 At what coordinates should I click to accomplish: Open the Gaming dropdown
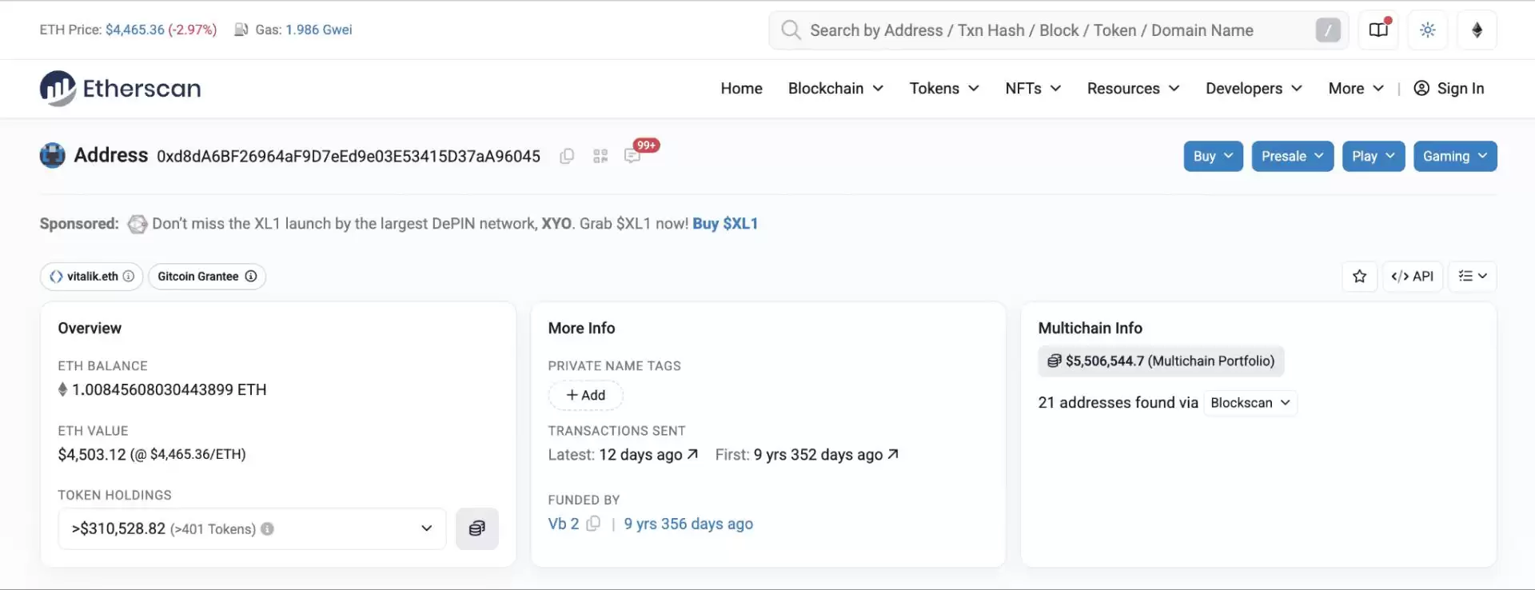tap(1454, 156)
